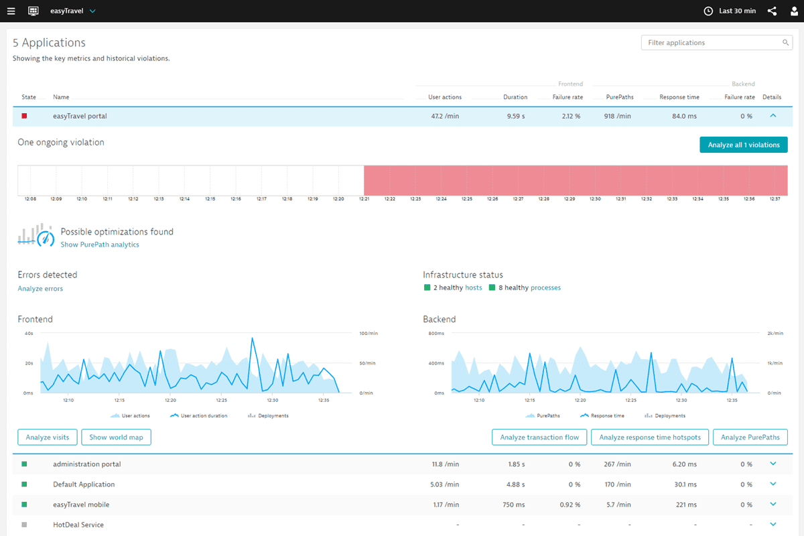Click 0.92 % failure rate for easyTravel mobile
This screenshot has width=804, height=536.
tap(569, 504)
